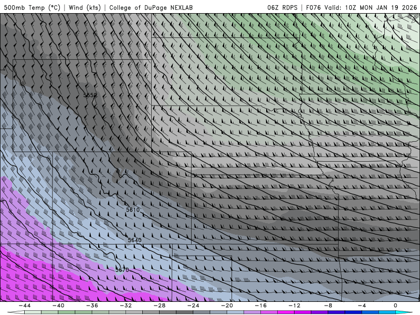
Task: Click the -20 value on the color scale
Action: (x=227, y=306)
